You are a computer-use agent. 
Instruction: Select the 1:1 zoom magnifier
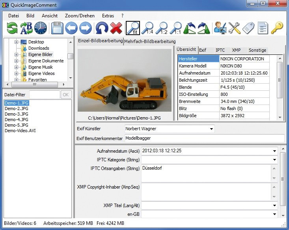coord(176,28)
